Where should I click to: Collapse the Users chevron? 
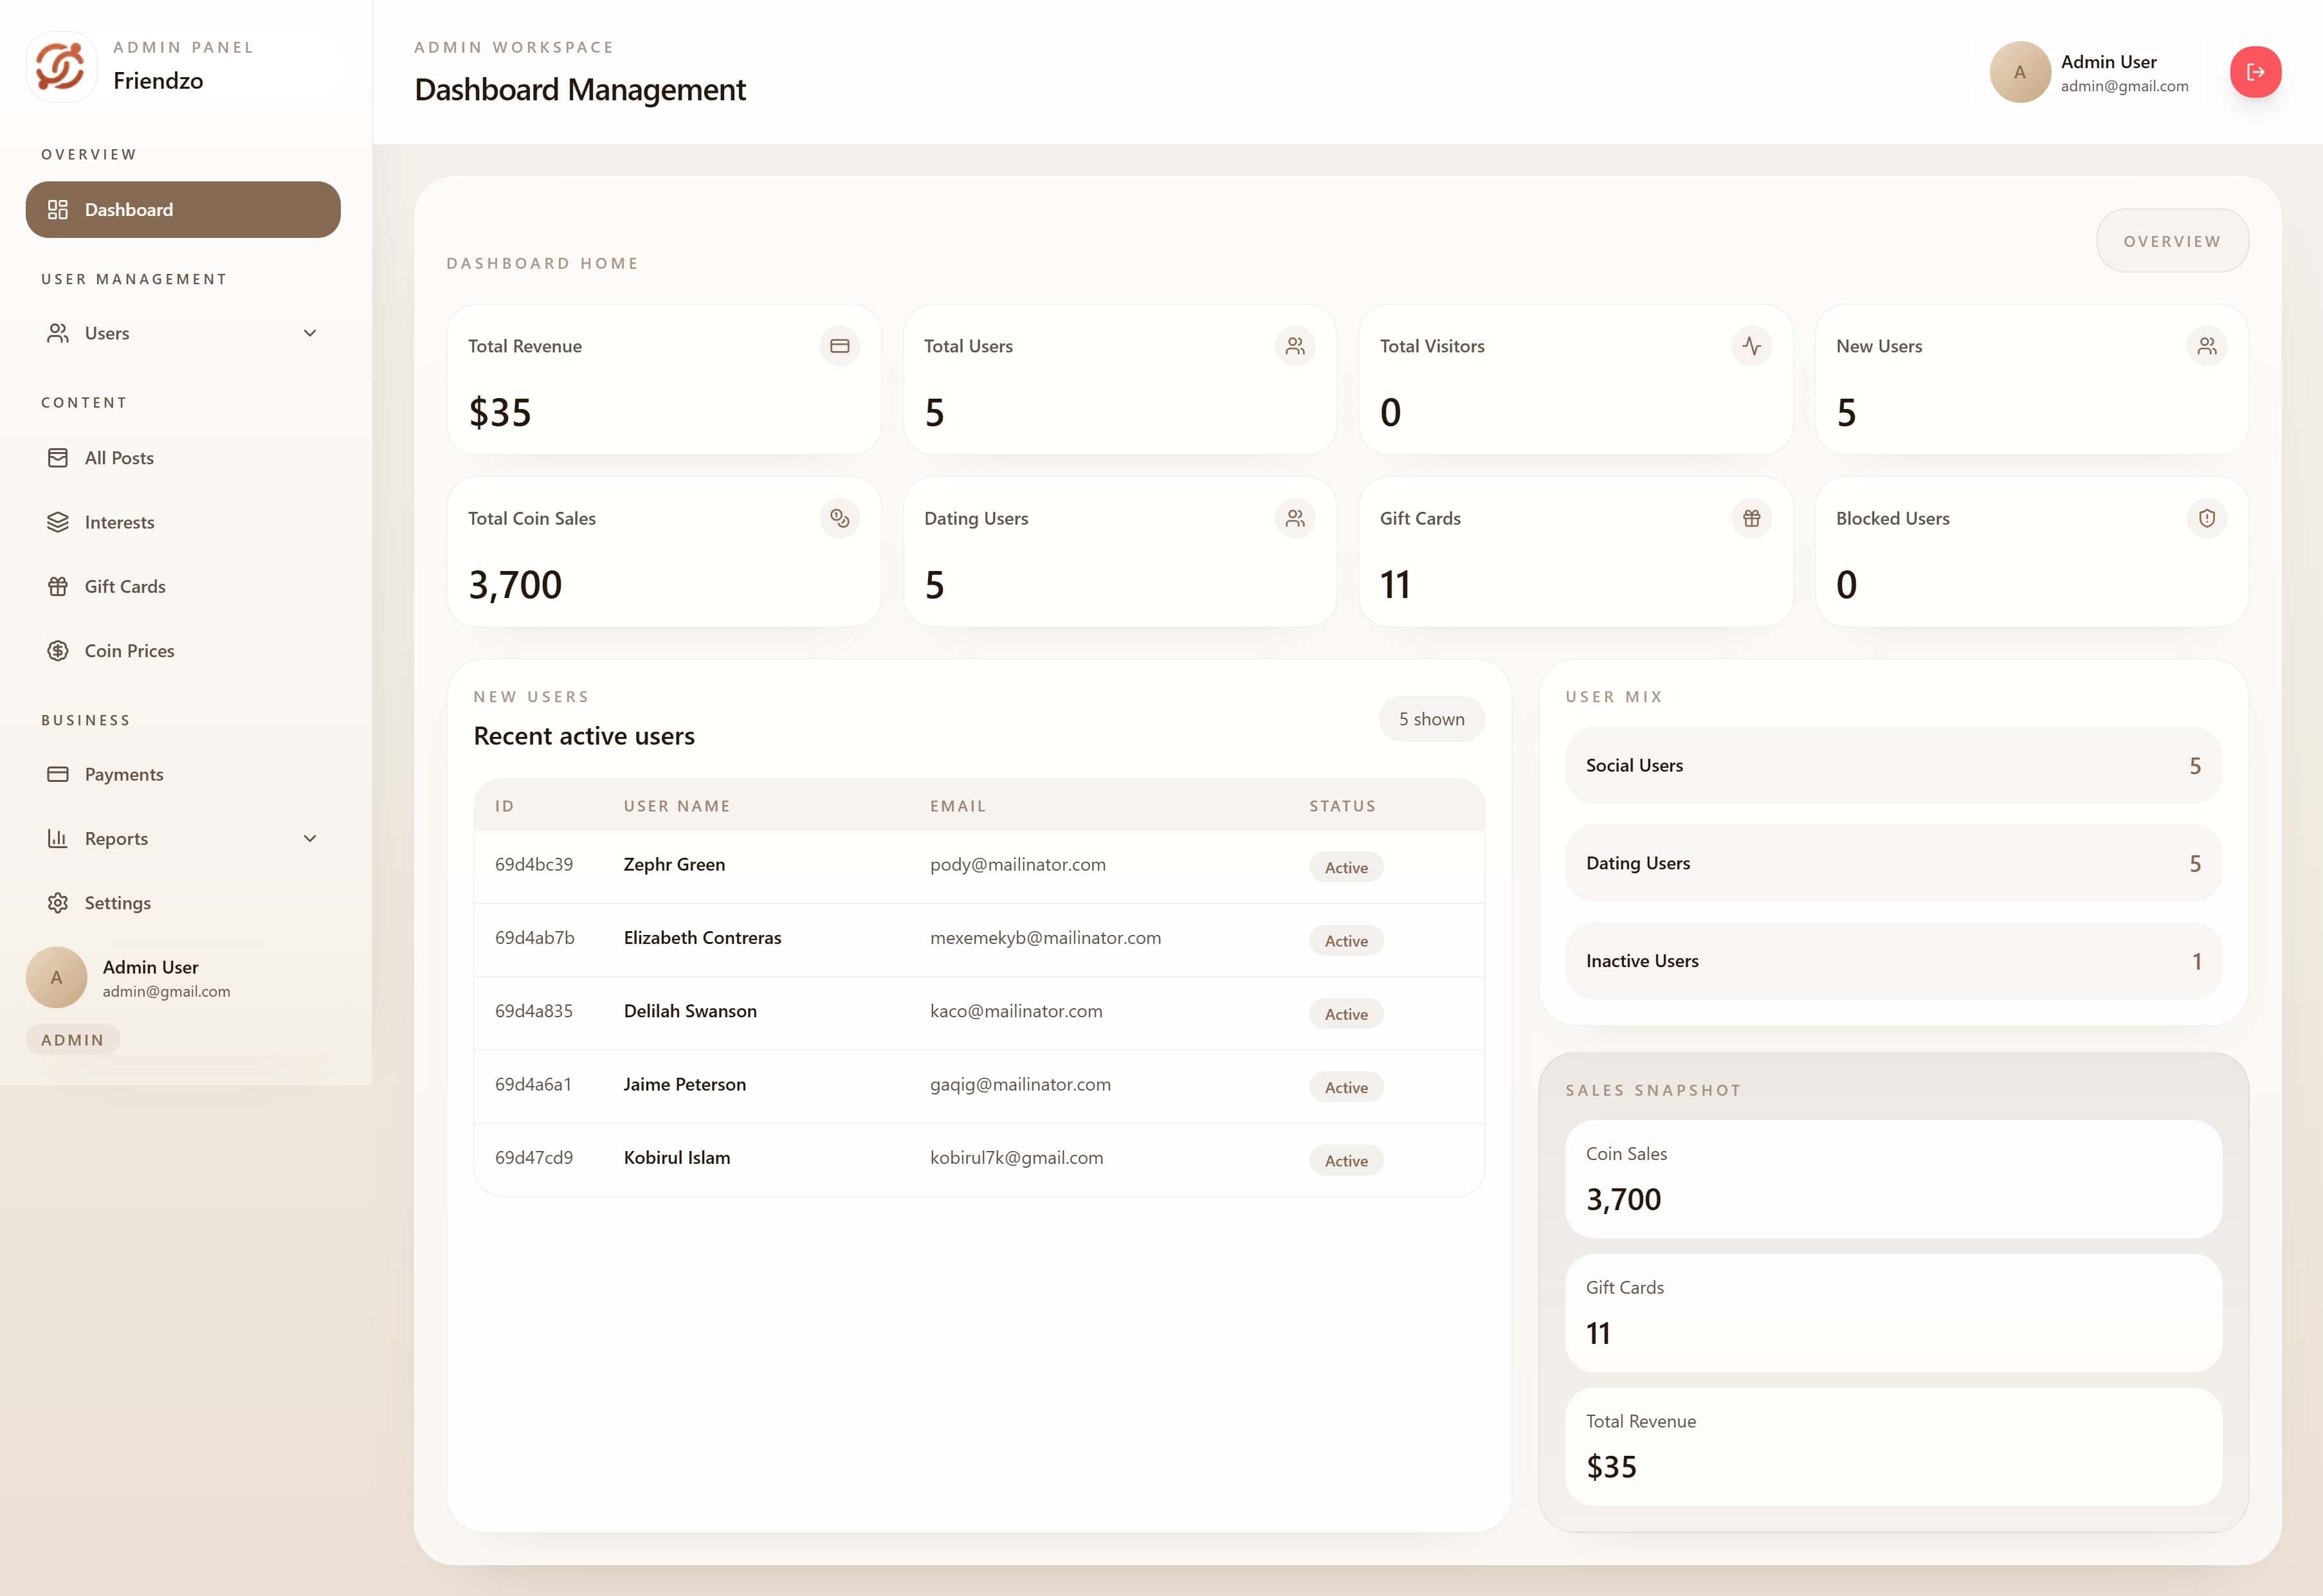coord(310,333)
